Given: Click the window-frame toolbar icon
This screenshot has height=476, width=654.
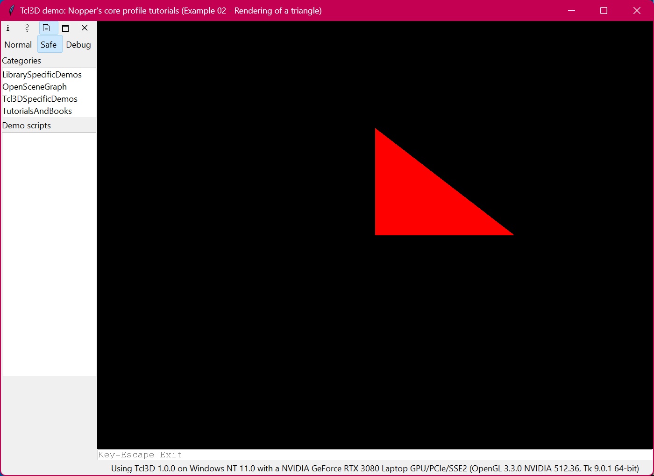Looking at the screenshot, I should coord(65,28).
